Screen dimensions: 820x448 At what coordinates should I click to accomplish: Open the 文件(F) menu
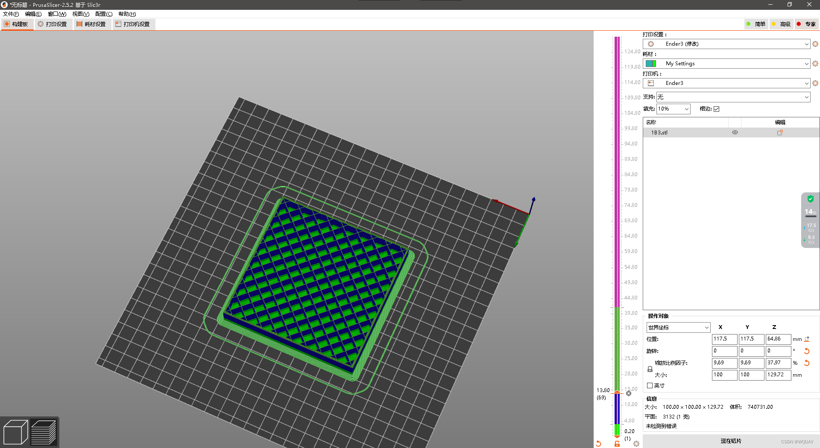point(11,14)
